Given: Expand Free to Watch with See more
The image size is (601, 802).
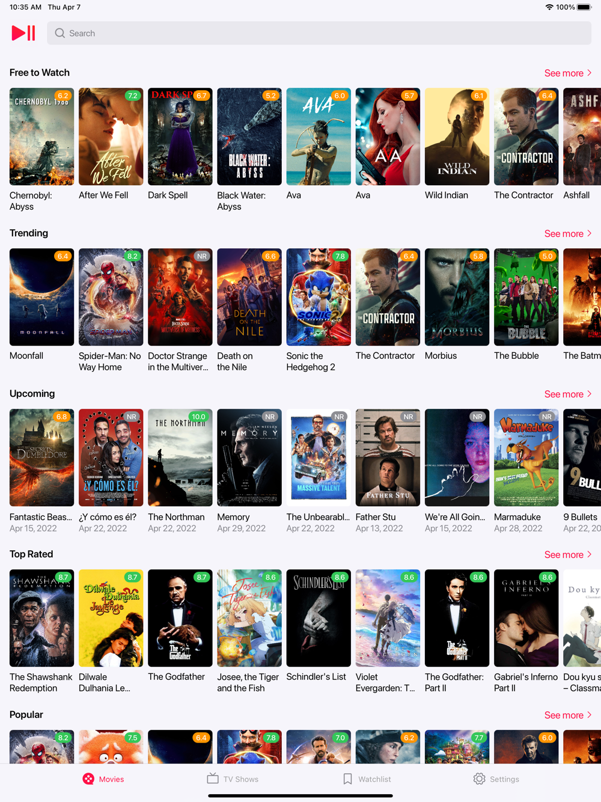Looking at the screenshot, I should point(568,73).
